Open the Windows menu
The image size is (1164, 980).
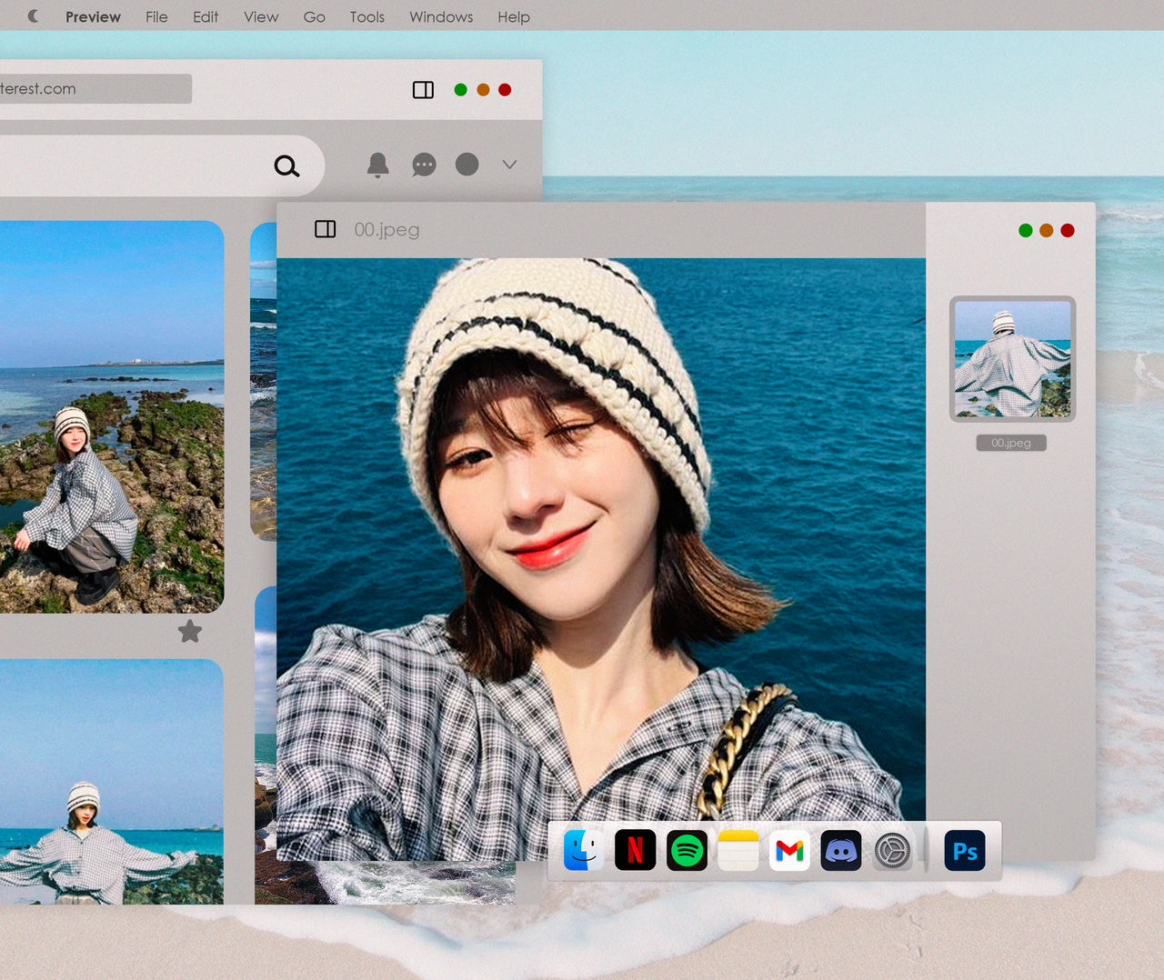(x=441, y=16)
